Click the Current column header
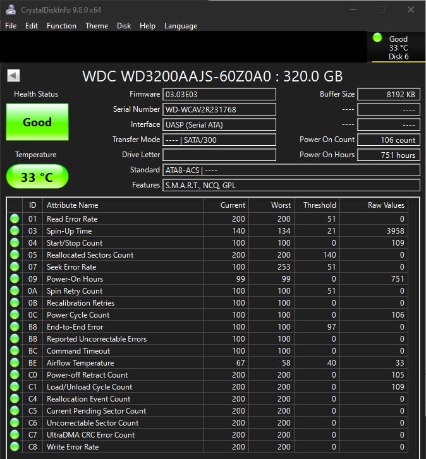This screenshot has height=459, width=426. (226, 205)
